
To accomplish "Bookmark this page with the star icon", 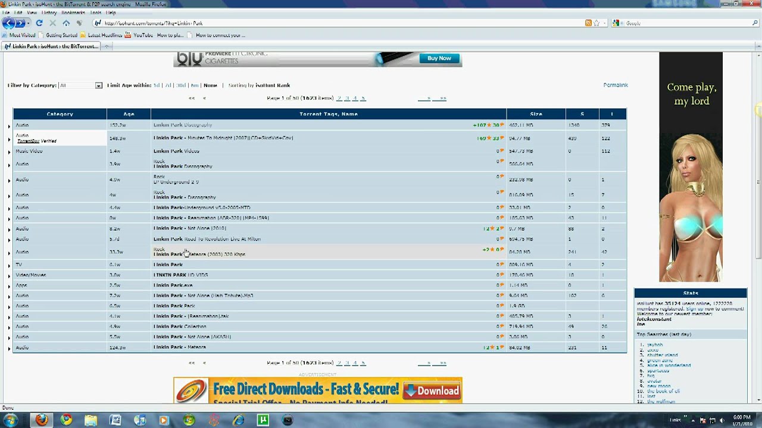I will tap(597, 23).
